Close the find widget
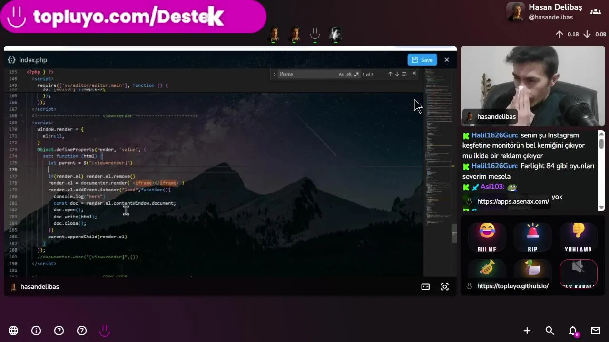The height and width of the screenshot is (342, 609). click(x=414, y=74)
